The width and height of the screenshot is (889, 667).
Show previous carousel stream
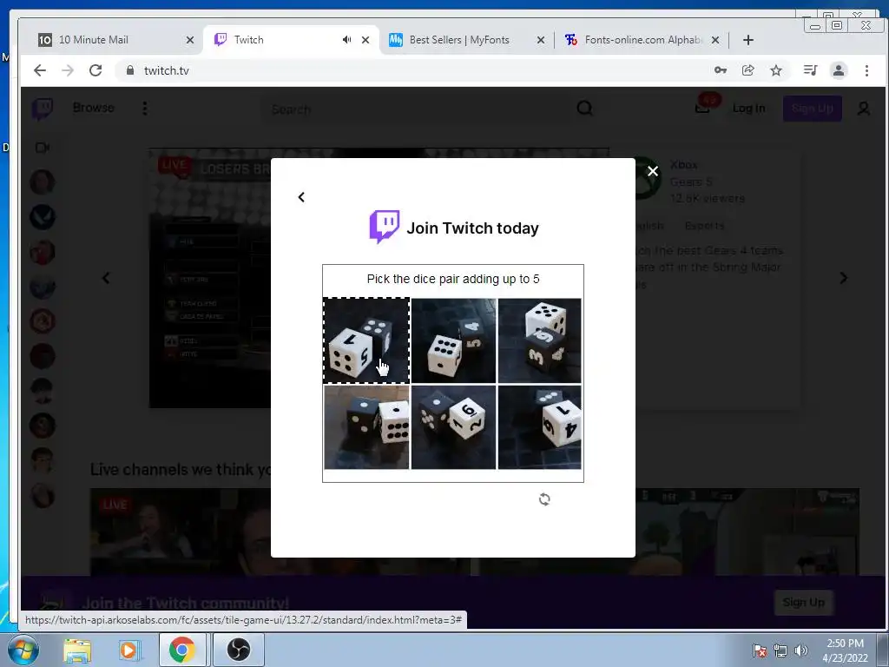coord(106,278)
